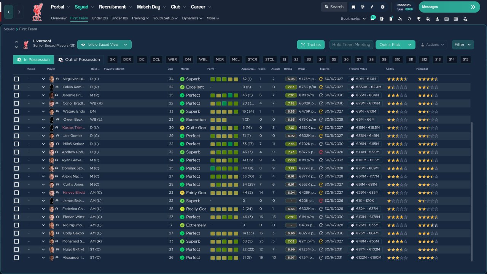Click the training cone icon in bookmarks bar
This screenshot has height=274, width=487.
437,19
